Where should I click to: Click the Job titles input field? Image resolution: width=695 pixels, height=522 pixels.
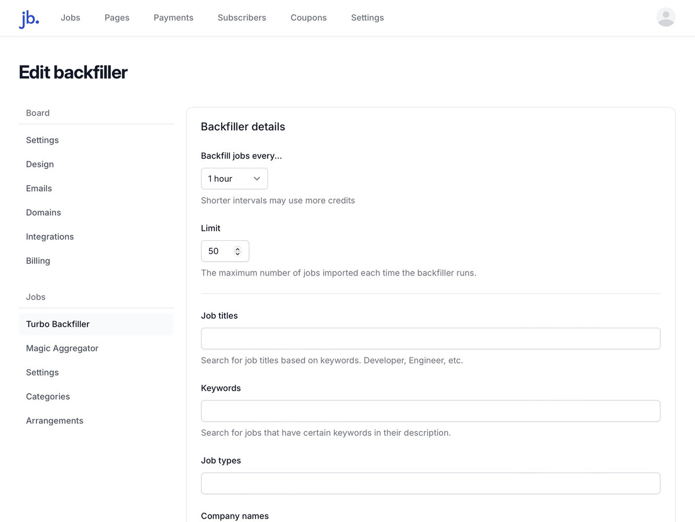click(430, 339)
